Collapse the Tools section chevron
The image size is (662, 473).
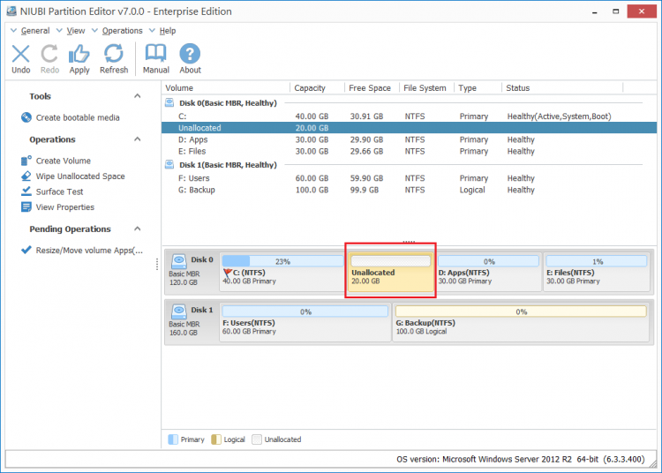[137, 96]
